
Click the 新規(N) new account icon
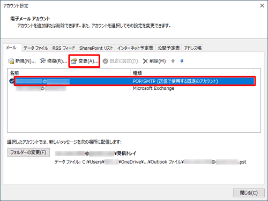click(11, 61)
